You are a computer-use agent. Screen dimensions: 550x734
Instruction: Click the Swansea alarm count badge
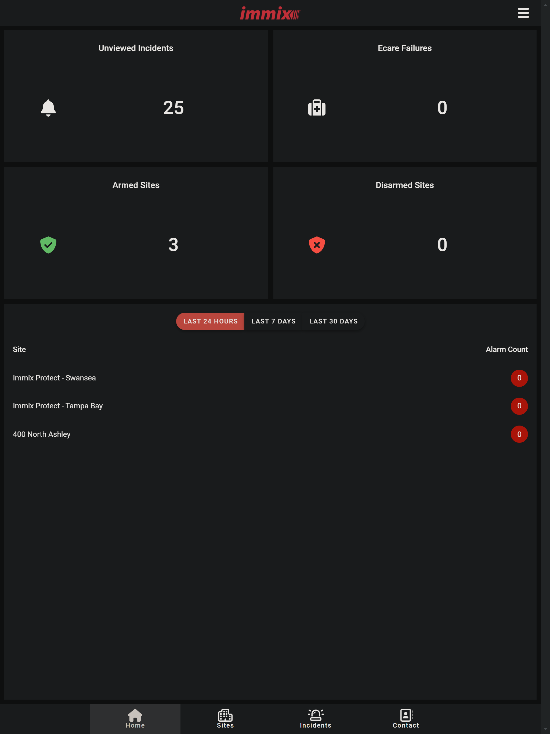pyautogui.click(x=519, y=378)
